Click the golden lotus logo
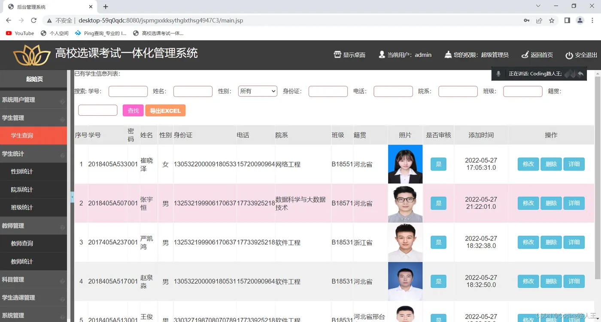 click(32, 55)
